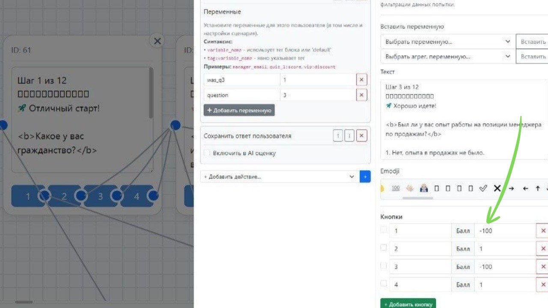Delete button 3 with red X
This screenshot has width=548, height=308.
(x=543, y=267)
